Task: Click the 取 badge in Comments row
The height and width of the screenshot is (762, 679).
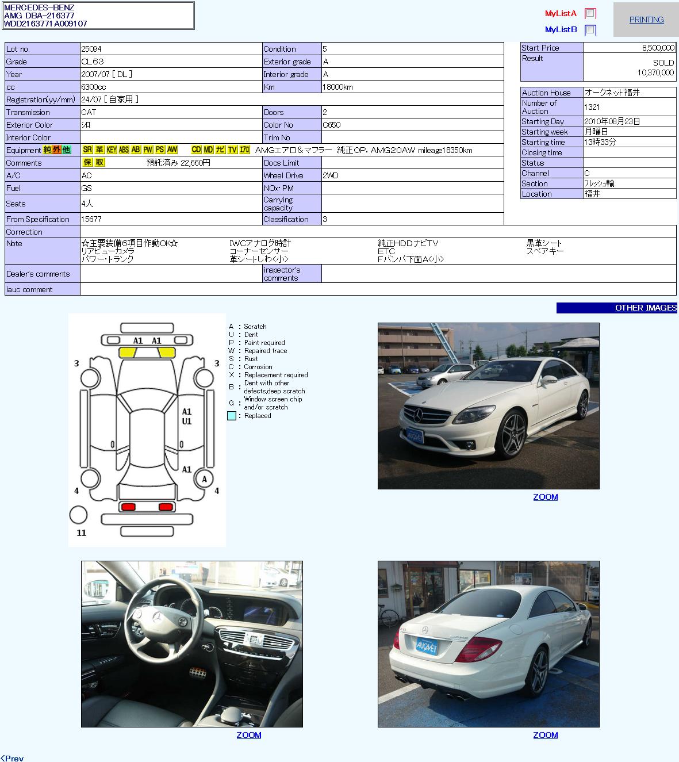Action: click(x=100, y=163)
